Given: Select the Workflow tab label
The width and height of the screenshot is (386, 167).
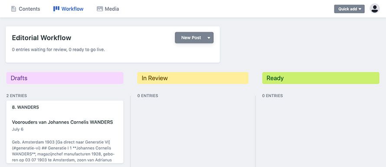Looking at the screenshot, I should pyautogui.click(x=72, y=9).
